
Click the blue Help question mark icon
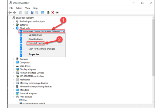tap(32, 12)
